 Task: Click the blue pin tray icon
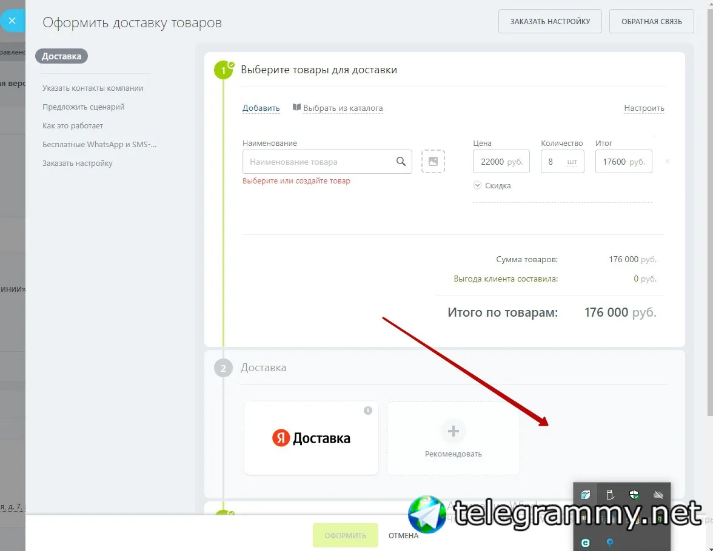pyautogui.click(x=610, y=543)
